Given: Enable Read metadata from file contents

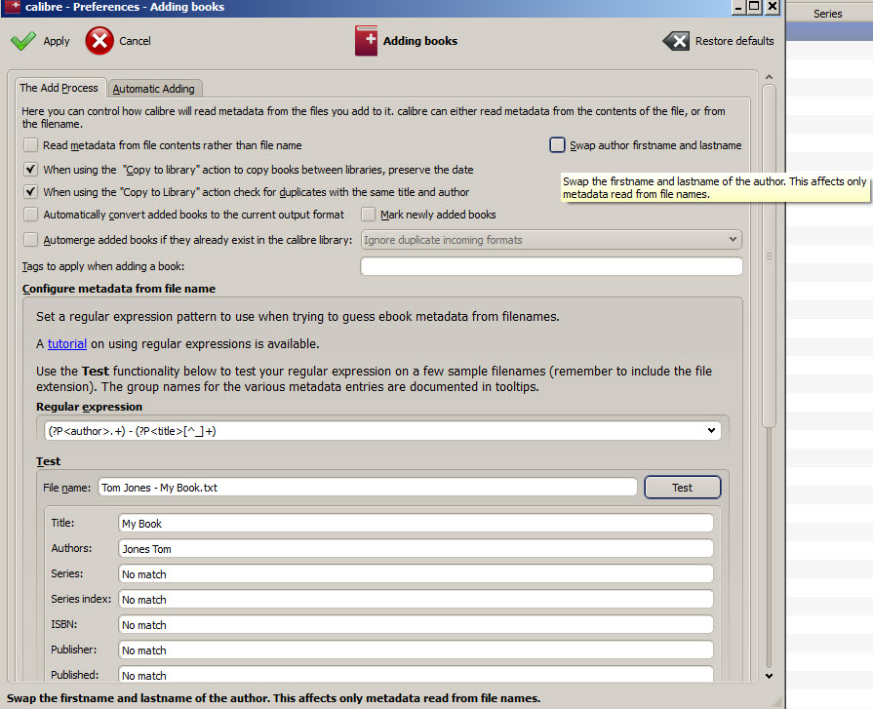Looking at the screenshot, I should pyautogui.click(x=30, y=145).
